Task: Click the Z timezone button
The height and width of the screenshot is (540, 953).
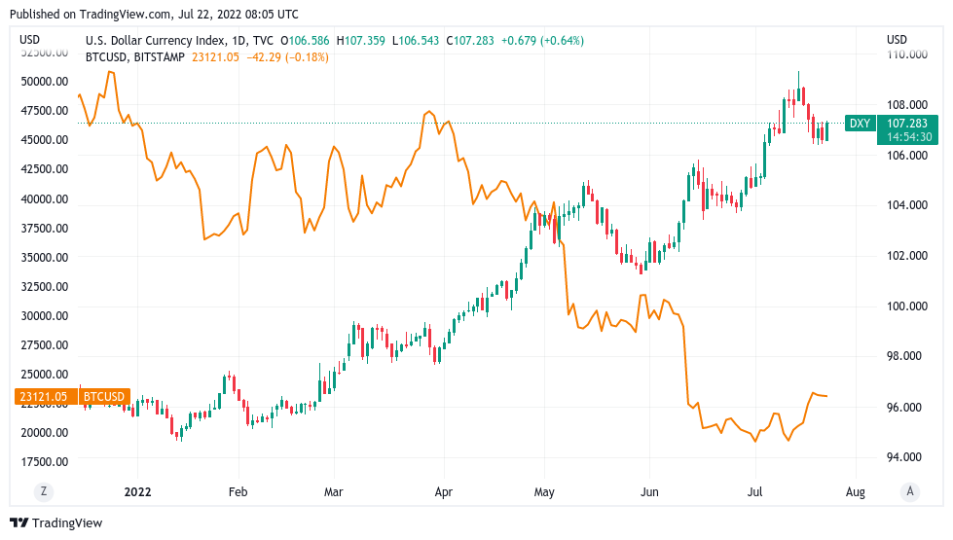Action: (43, 491)
